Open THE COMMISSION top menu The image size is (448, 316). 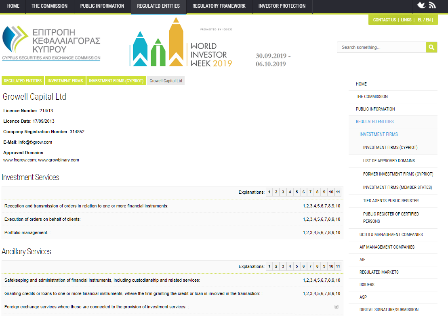click(x=49, y=6)
